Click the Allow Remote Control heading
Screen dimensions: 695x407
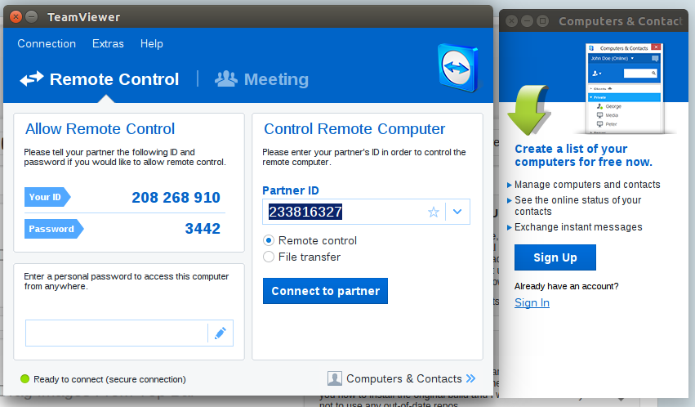coord(100,128)
